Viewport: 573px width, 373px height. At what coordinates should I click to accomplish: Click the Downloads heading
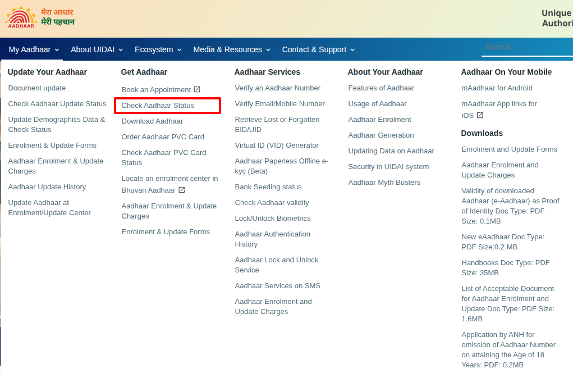pyautogui.click(x=482, y=133)
